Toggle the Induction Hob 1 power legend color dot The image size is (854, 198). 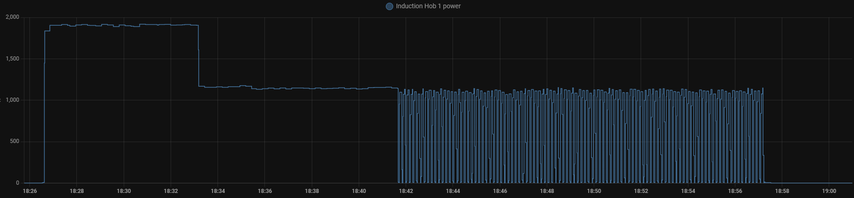[x=390, y=6]
